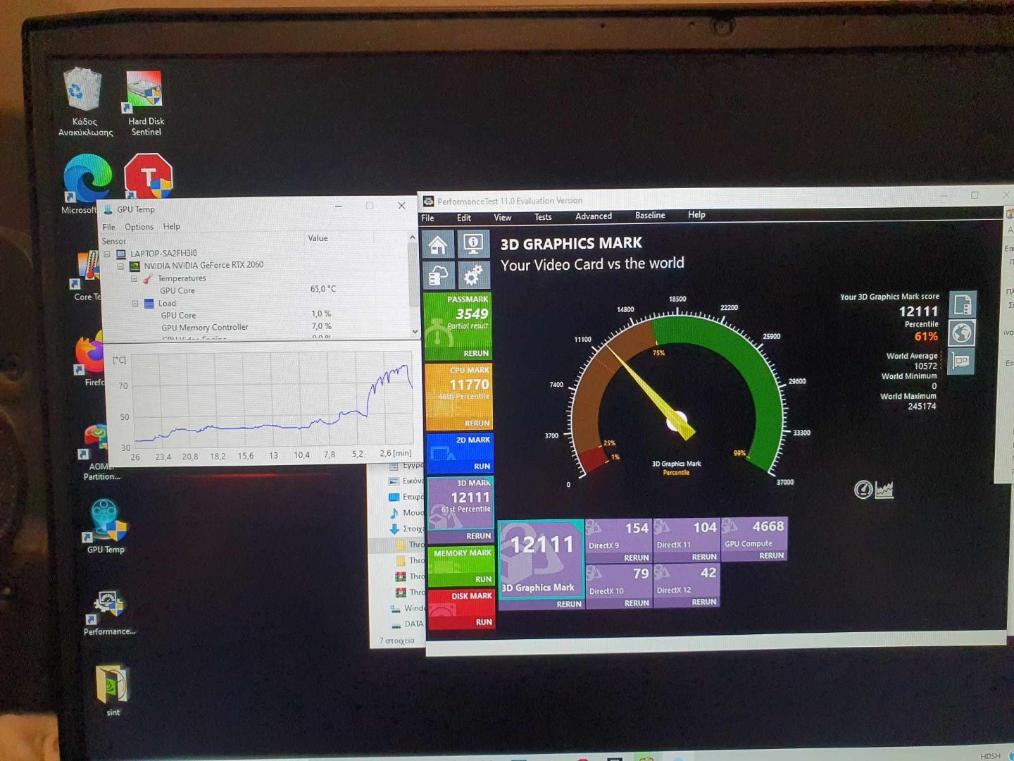Open File menu in GPU Temp window
This screenshot has width=1014, height=761.
click(x=109, y=228)
